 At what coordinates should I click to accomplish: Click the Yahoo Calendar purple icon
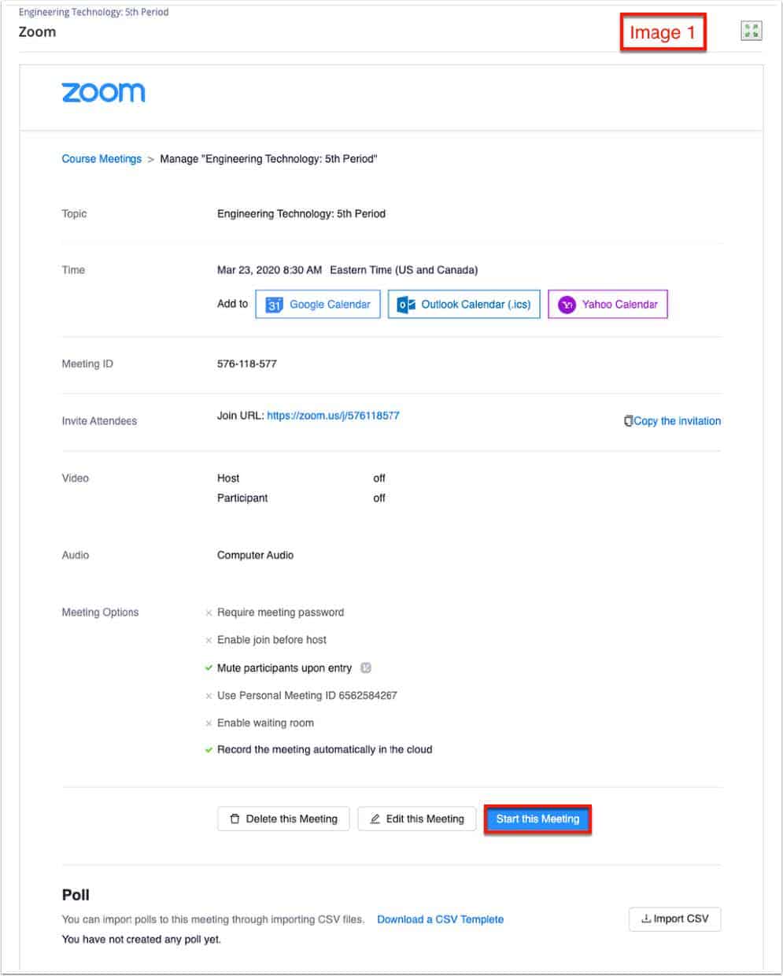click(x=567, y=305)
